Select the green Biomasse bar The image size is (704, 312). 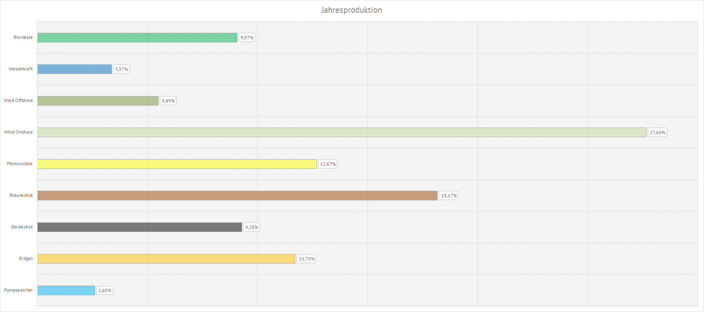pyautogui.click(x=137, y=38)
